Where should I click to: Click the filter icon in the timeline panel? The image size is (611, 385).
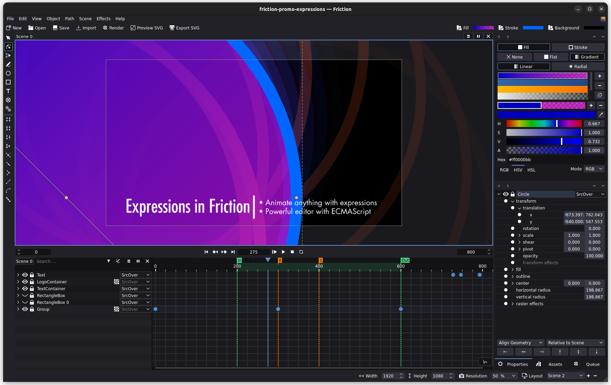[x=109, y=261]
